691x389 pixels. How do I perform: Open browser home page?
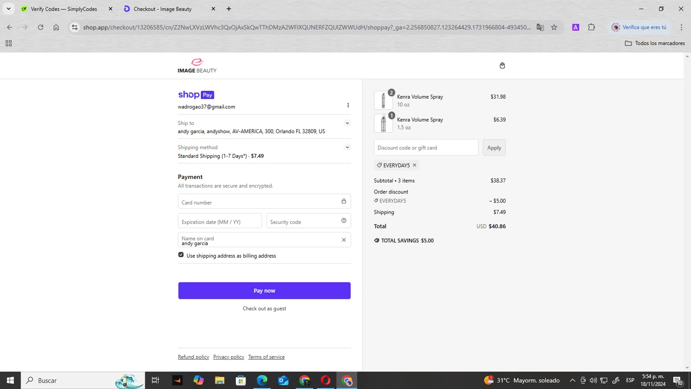click(56, 27)
